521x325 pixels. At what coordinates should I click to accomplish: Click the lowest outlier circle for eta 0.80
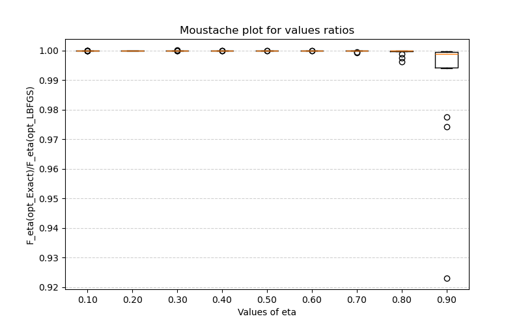click(402, 62)
